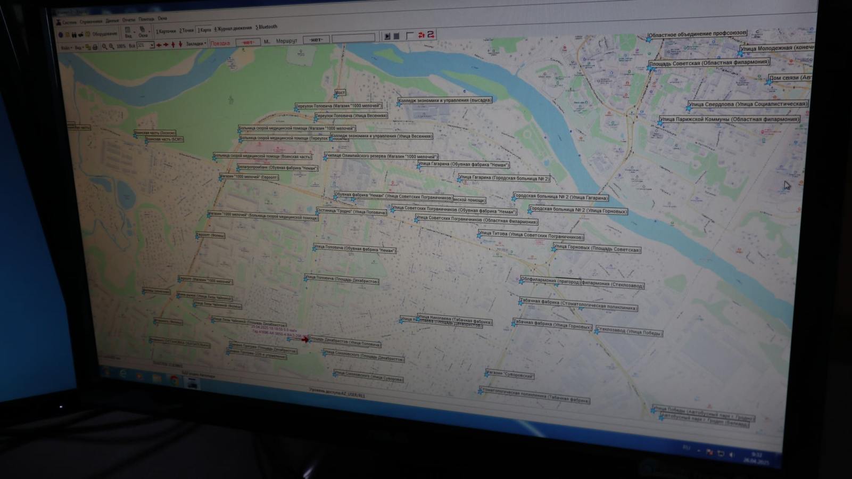Switch to the 4 Журнал движения tab

[233, 28]
